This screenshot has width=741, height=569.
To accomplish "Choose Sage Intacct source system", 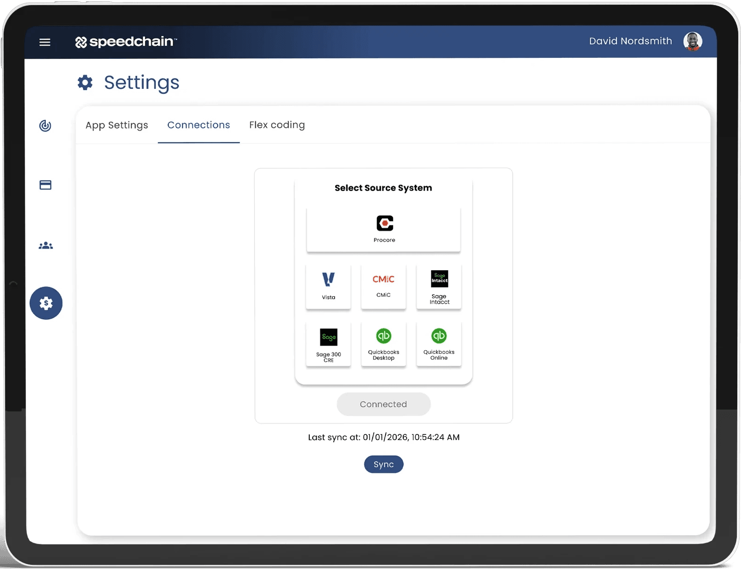I will point(439,286).
